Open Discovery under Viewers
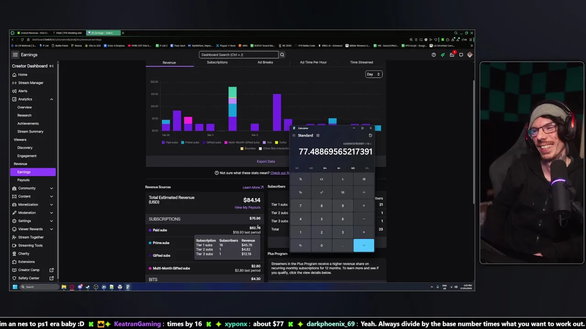The height and width of the screenshot is (329, 586). click(25, 148)
